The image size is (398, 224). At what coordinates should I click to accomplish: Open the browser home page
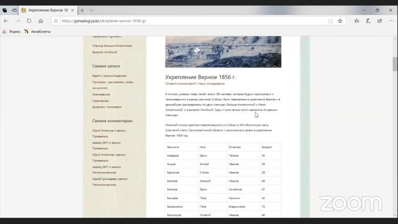(40, 21)
